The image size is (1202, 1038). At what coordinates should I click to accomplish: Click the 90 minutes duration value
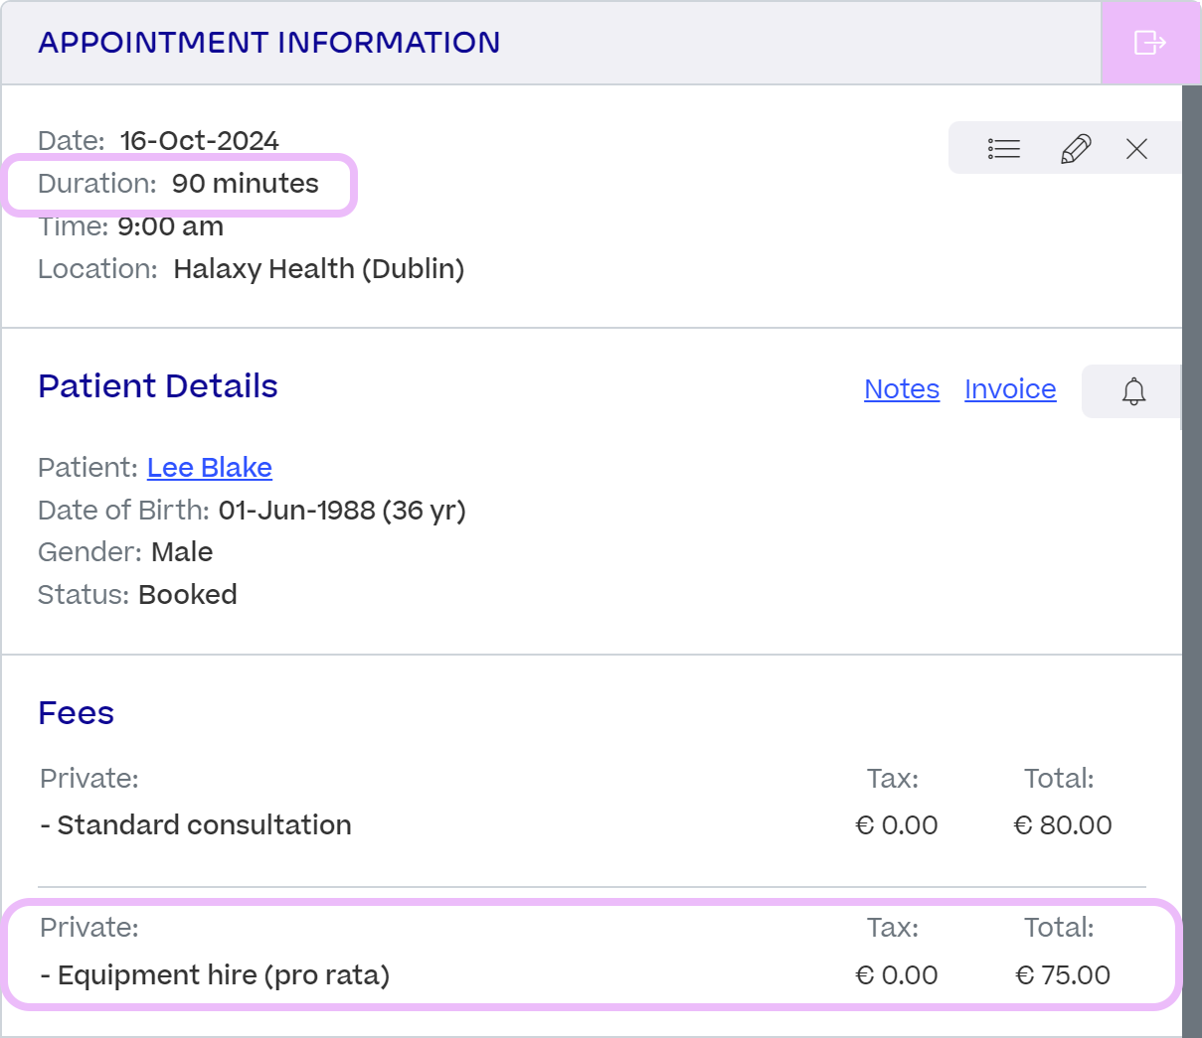pos(246,184)
